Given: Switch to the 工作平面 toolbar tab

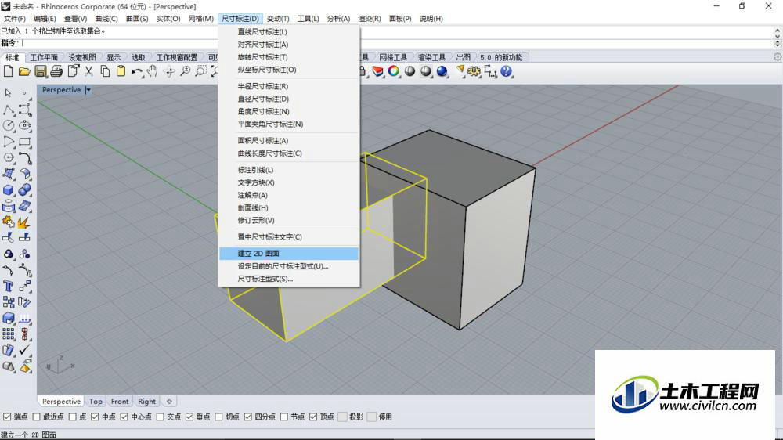Looking at the screenshot, I should (44, 57).
